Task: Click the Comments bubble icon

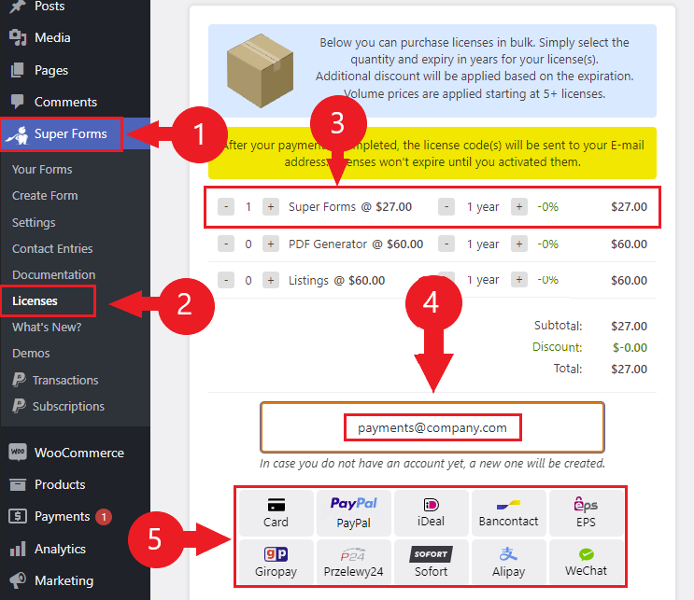Action: point(17,102)
